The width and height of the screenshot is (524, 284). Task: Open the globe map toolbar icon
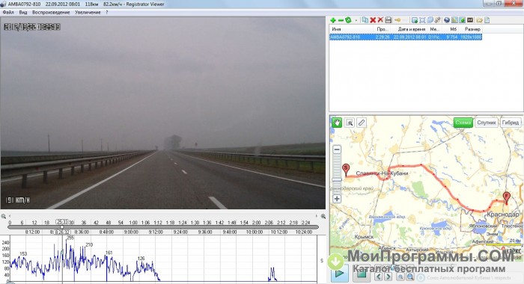pos(446,20)
